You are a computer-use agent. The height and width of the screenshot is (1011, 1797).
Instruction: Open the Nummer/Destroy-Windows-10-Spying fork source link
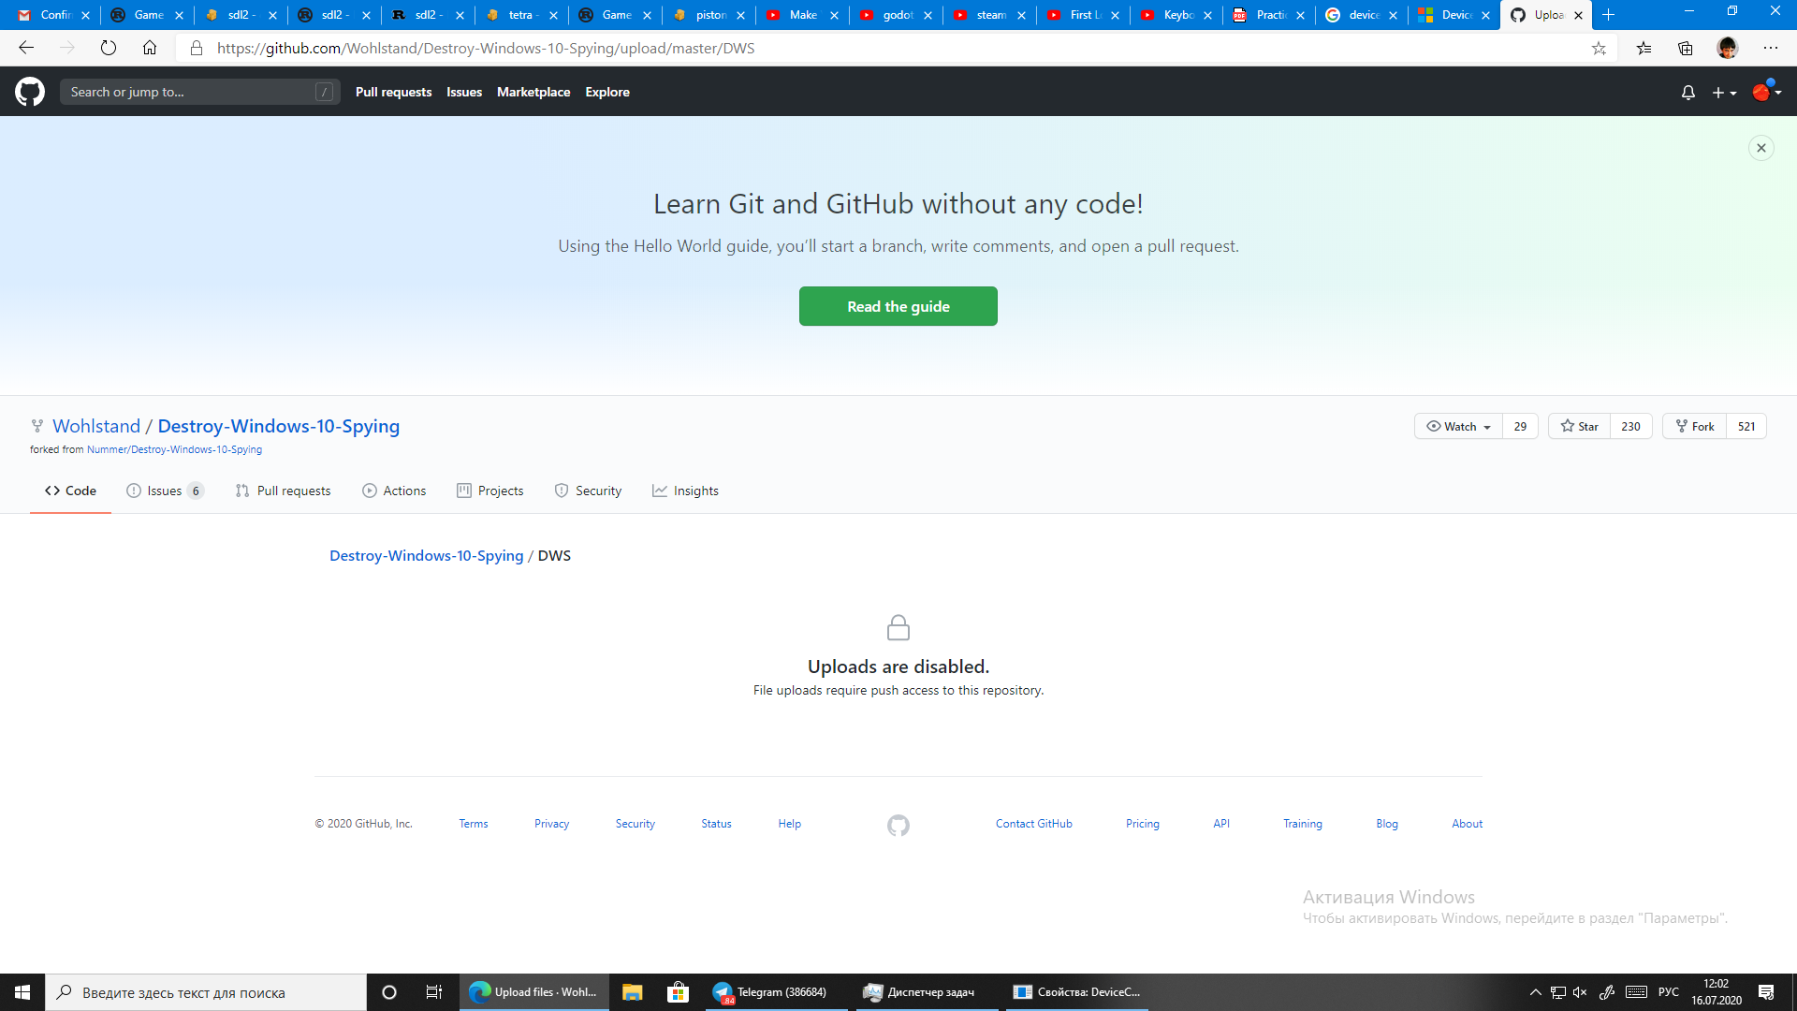click(x=174, y=449)
